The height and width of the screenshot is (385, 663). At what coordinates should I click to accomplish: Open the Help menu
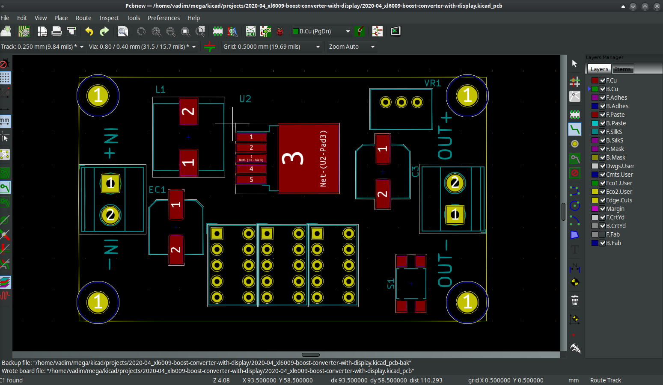pos(193,18)
